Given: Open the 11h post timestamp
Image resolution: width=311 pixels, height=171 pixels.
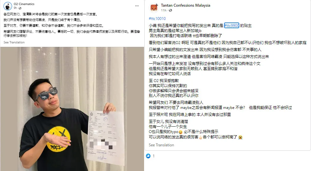Looking at the screenshot, I should (164, 10).
